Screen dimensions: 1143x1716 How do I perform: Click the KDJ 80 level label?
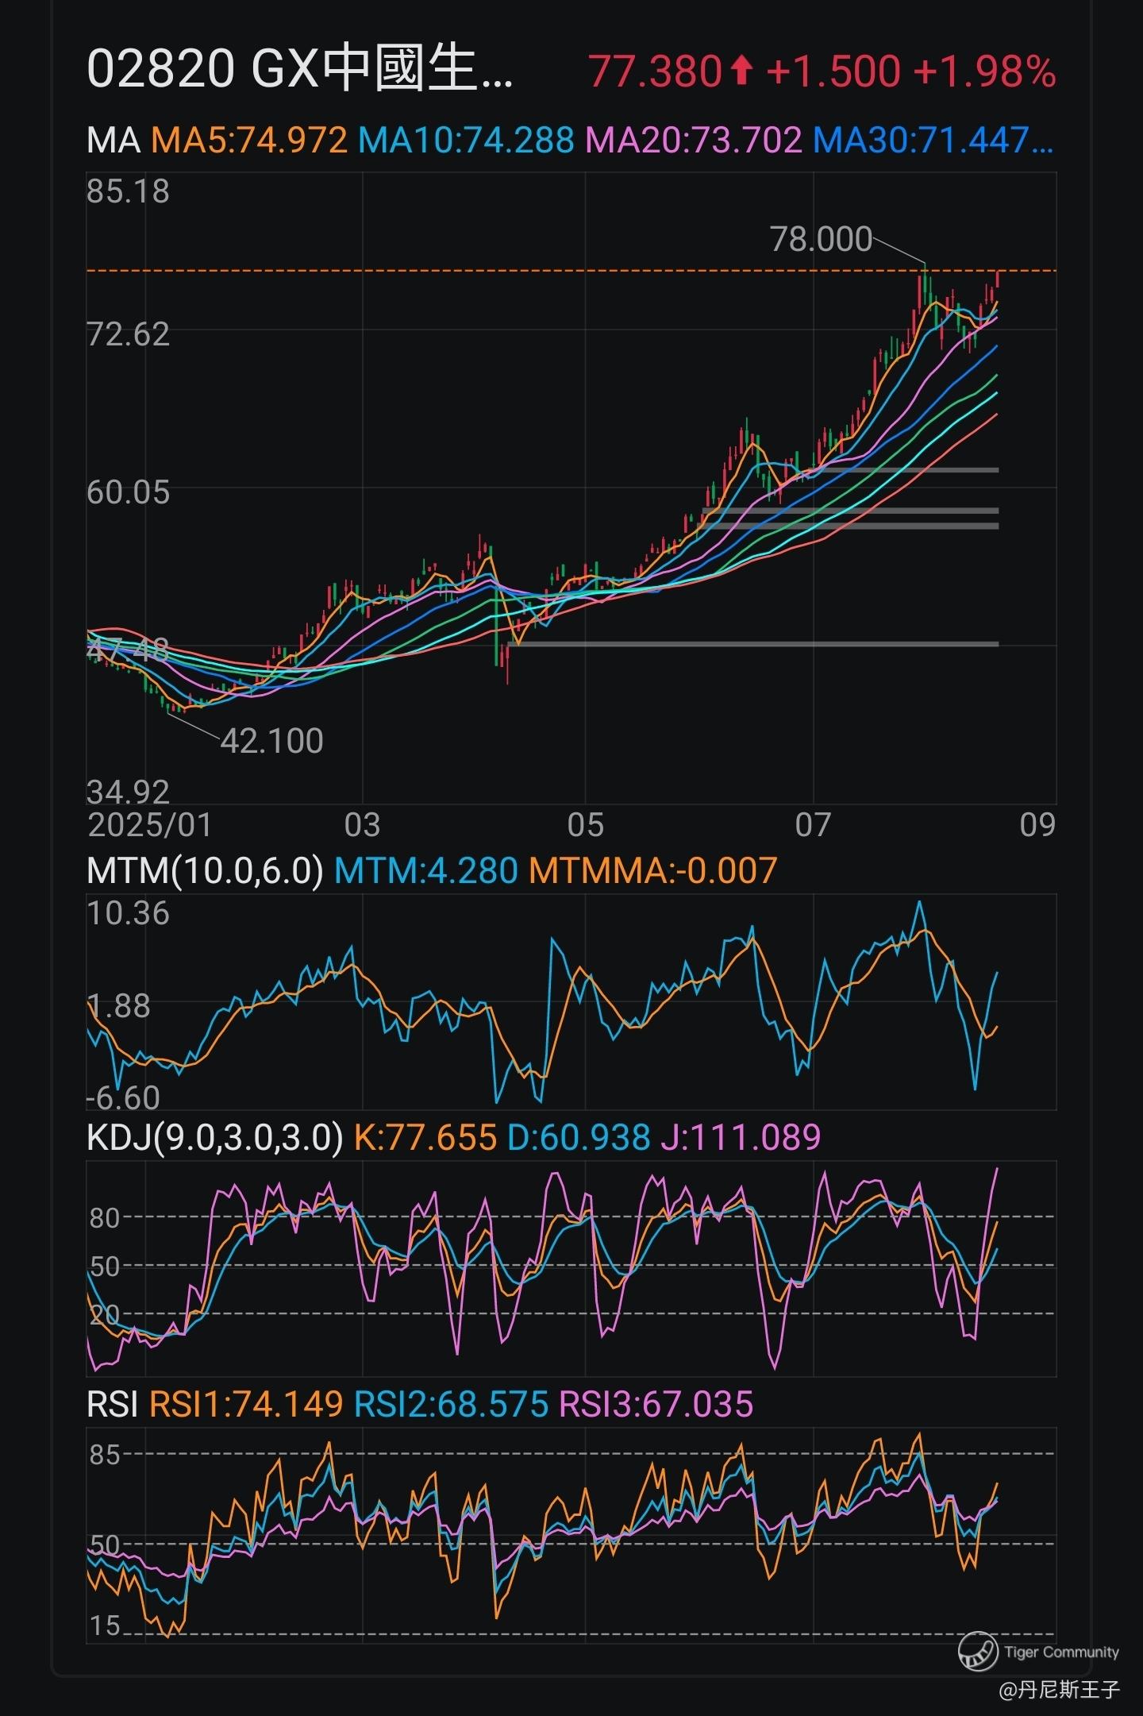click(104, 1218)
